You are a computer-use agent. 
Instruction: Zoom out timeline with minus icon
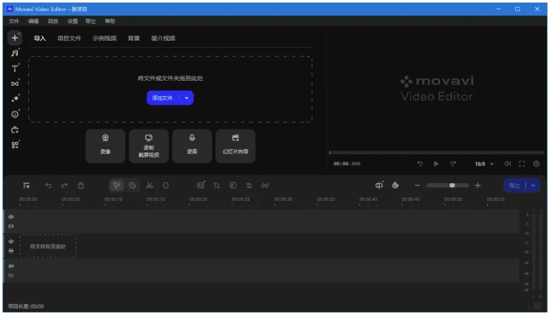click(x=417, y=186)
